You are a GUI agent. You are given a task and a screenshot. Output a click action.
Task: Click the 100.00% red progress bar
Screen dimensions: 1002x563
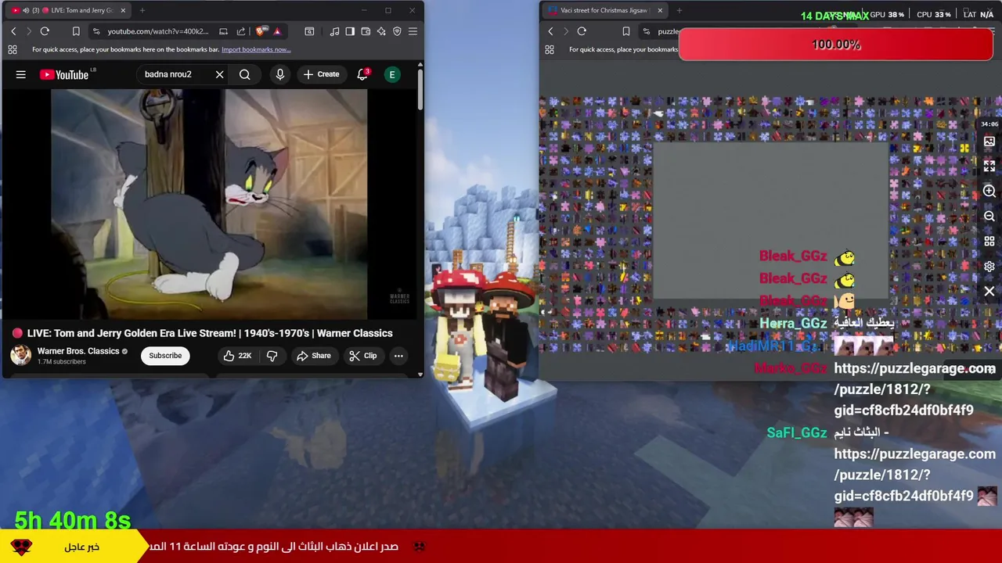836,45
